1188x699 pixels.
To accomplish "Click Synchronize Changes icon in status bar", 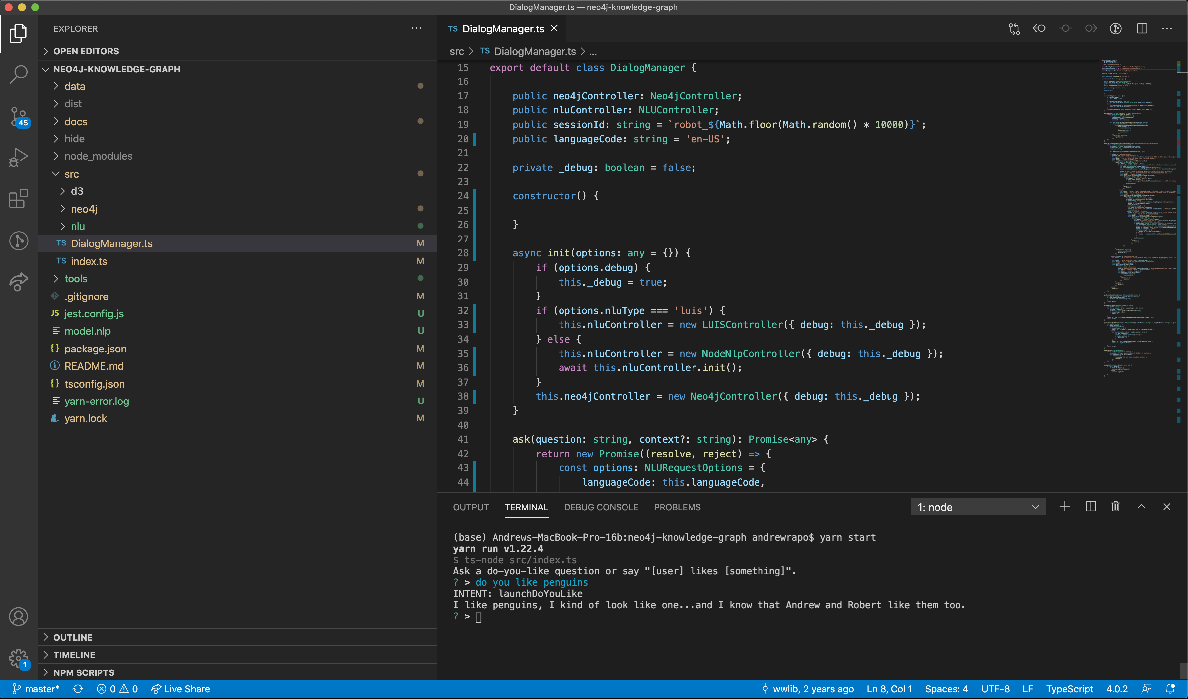I will tap(78, 689).
